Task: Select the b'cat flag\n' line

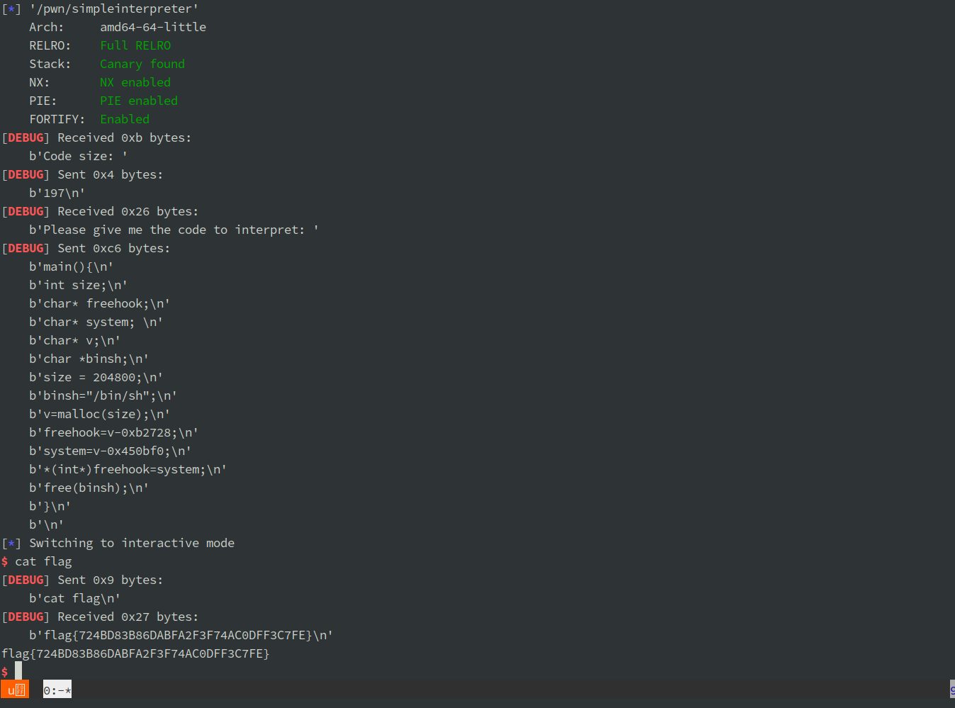Action: 75,598
